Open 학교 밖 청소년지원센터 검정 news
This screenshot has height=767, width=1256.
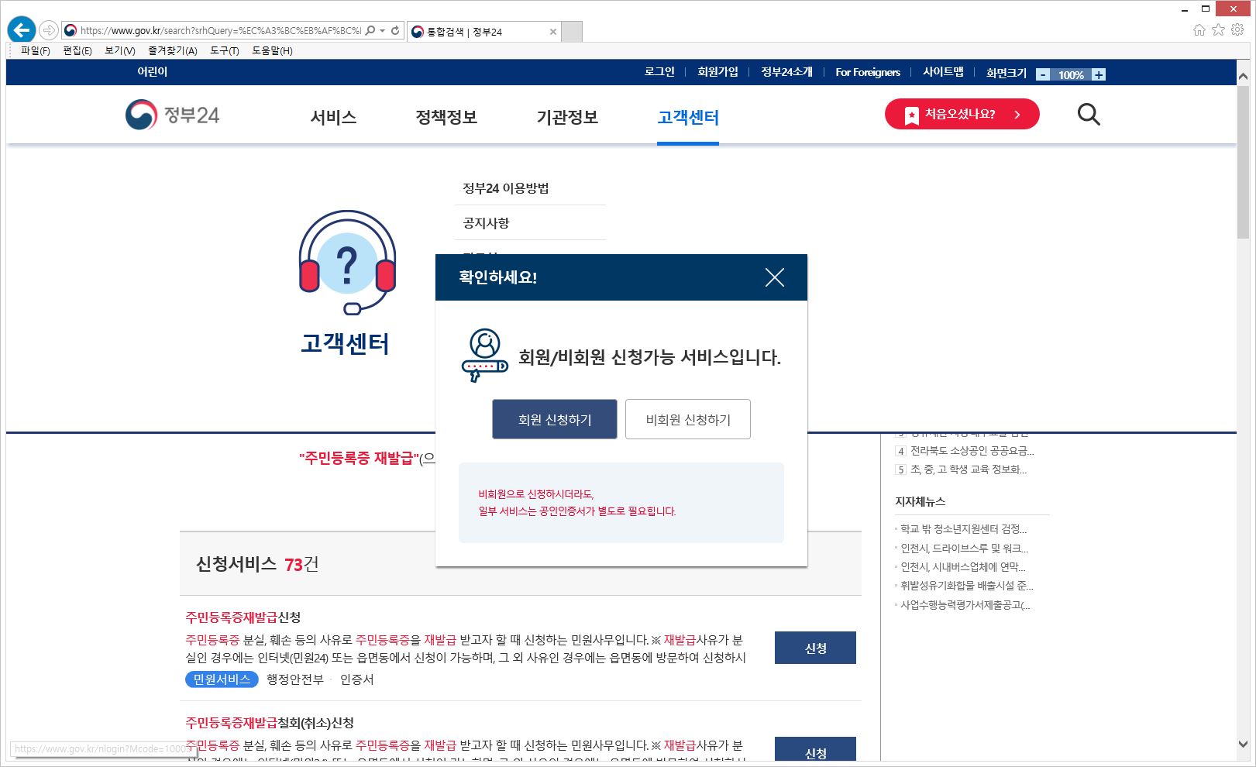[963, 529]
